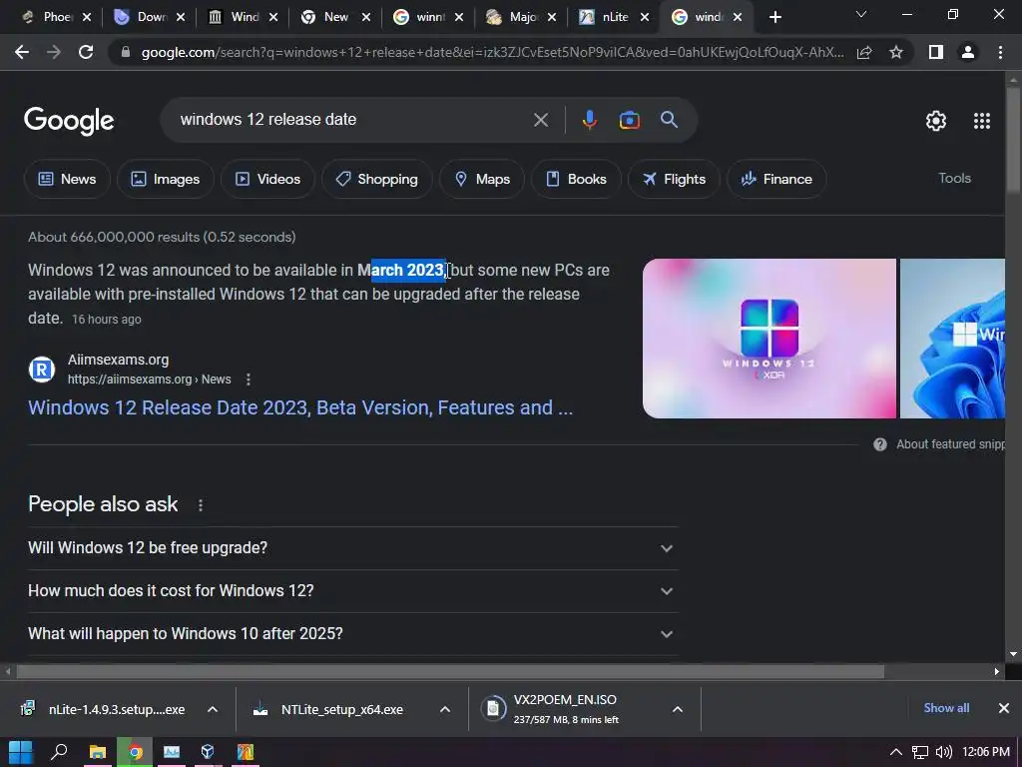Viewport: 1022px width, 767px height.
Task: Bookmark this page with star icon
Action: [896, 52]
